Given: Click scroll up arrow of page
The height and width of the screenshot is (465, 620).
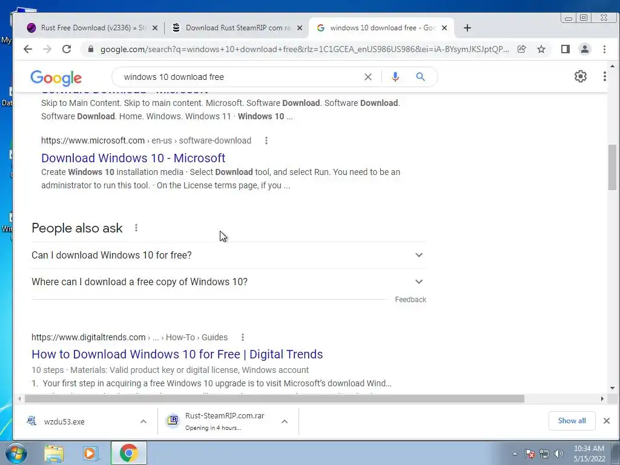Looking at the screenshot, I should 612,66.
